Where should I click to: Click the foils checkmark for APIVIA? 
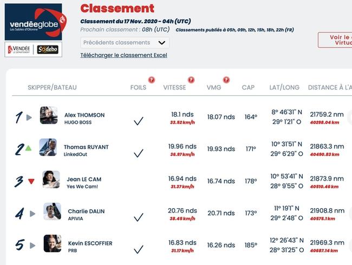click(139, 217)
